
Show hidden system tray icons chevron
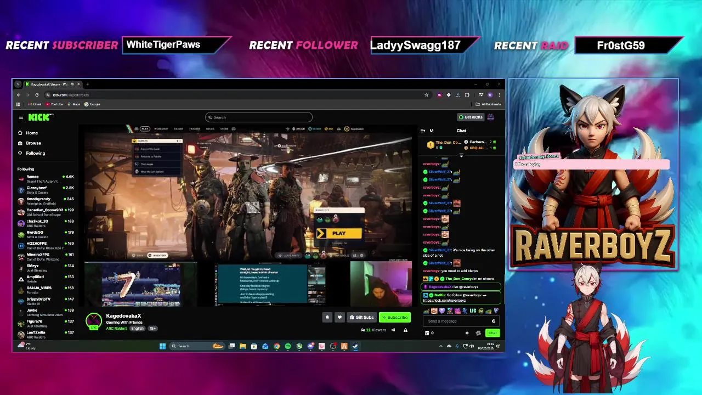(441, 346)
